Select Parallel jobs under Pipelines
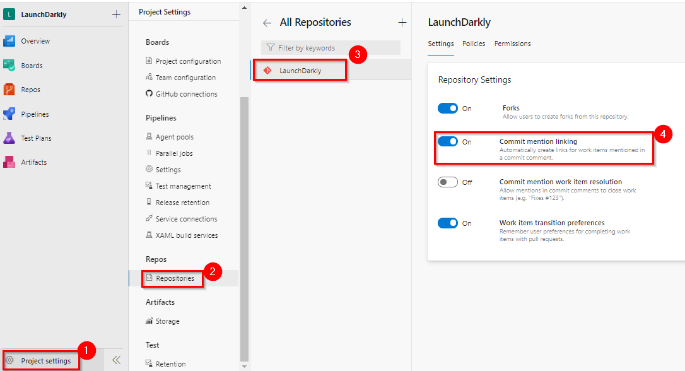The width and height of the screenshot is (685, 371). [174, 153]
